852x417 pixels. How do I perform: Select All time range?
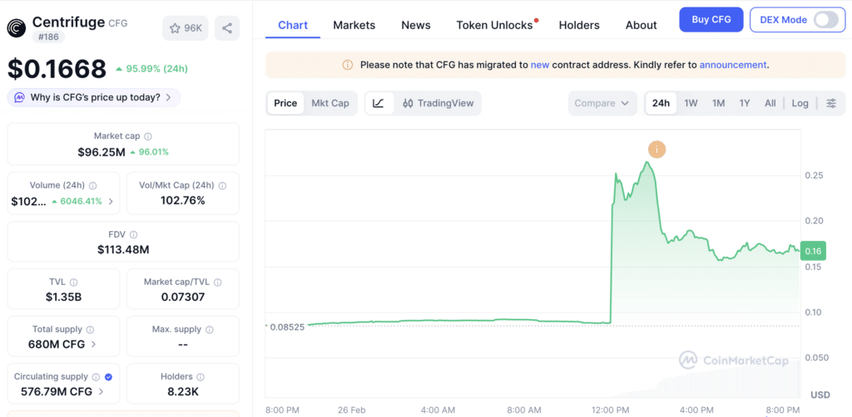[770, 103]
